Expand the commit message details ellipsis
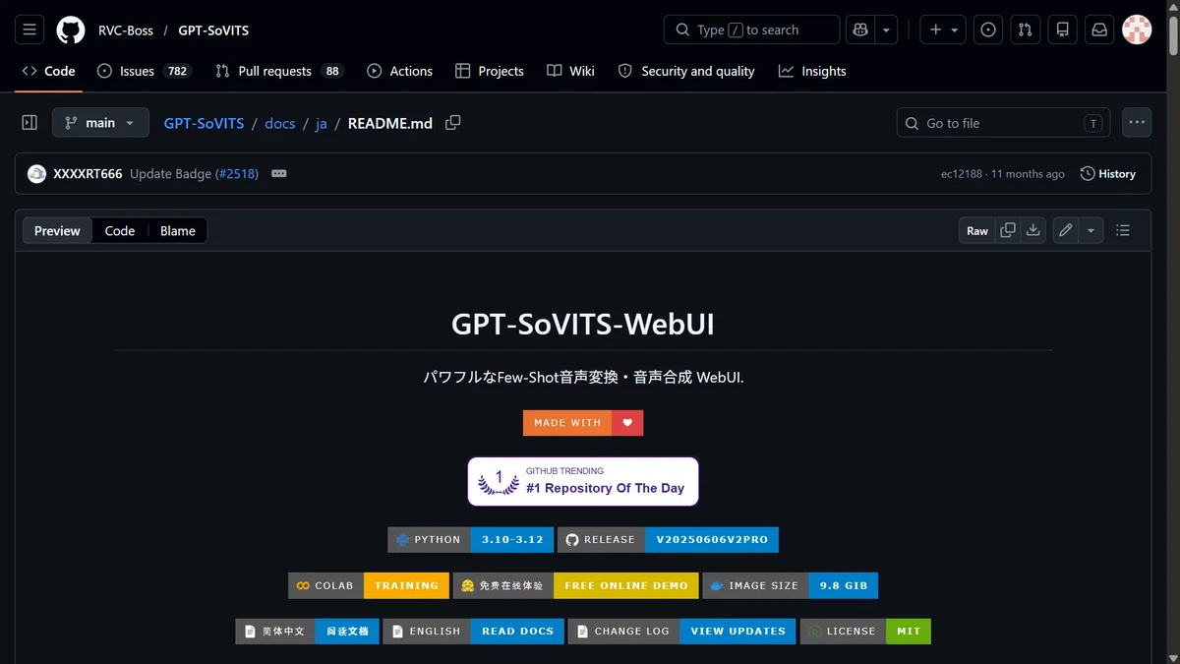This screenshot has width=1180, height=664. coord(279,174)
